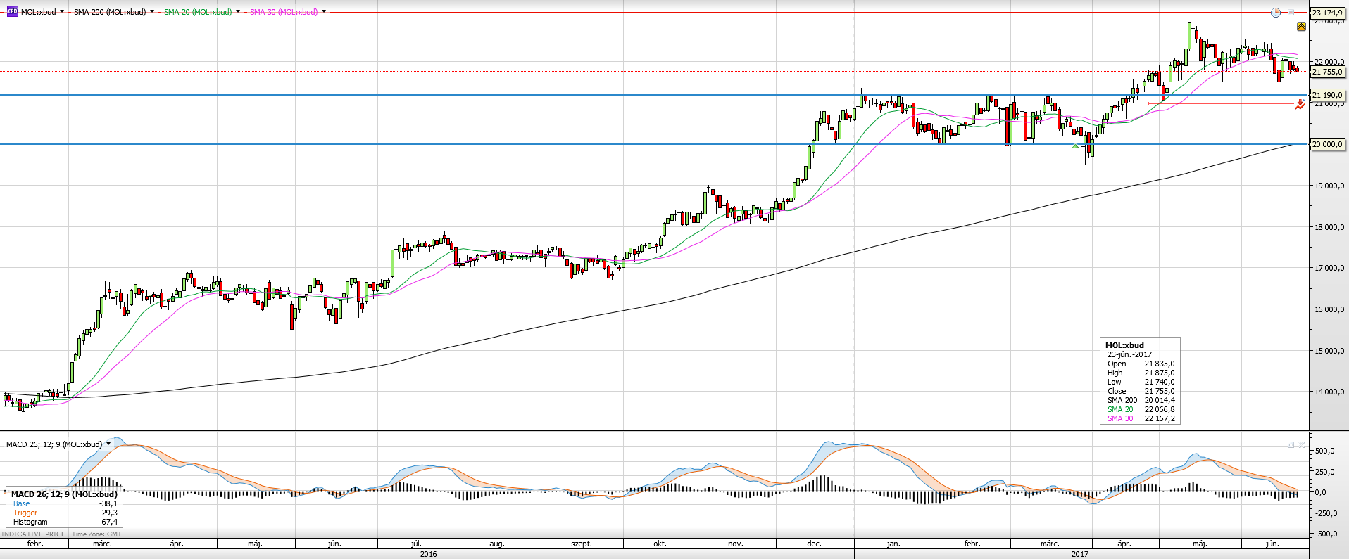The image size is (1349, 559).
Task: Click the SMA 20 22 066,8 row in info box
Action: click(1141, 409)
